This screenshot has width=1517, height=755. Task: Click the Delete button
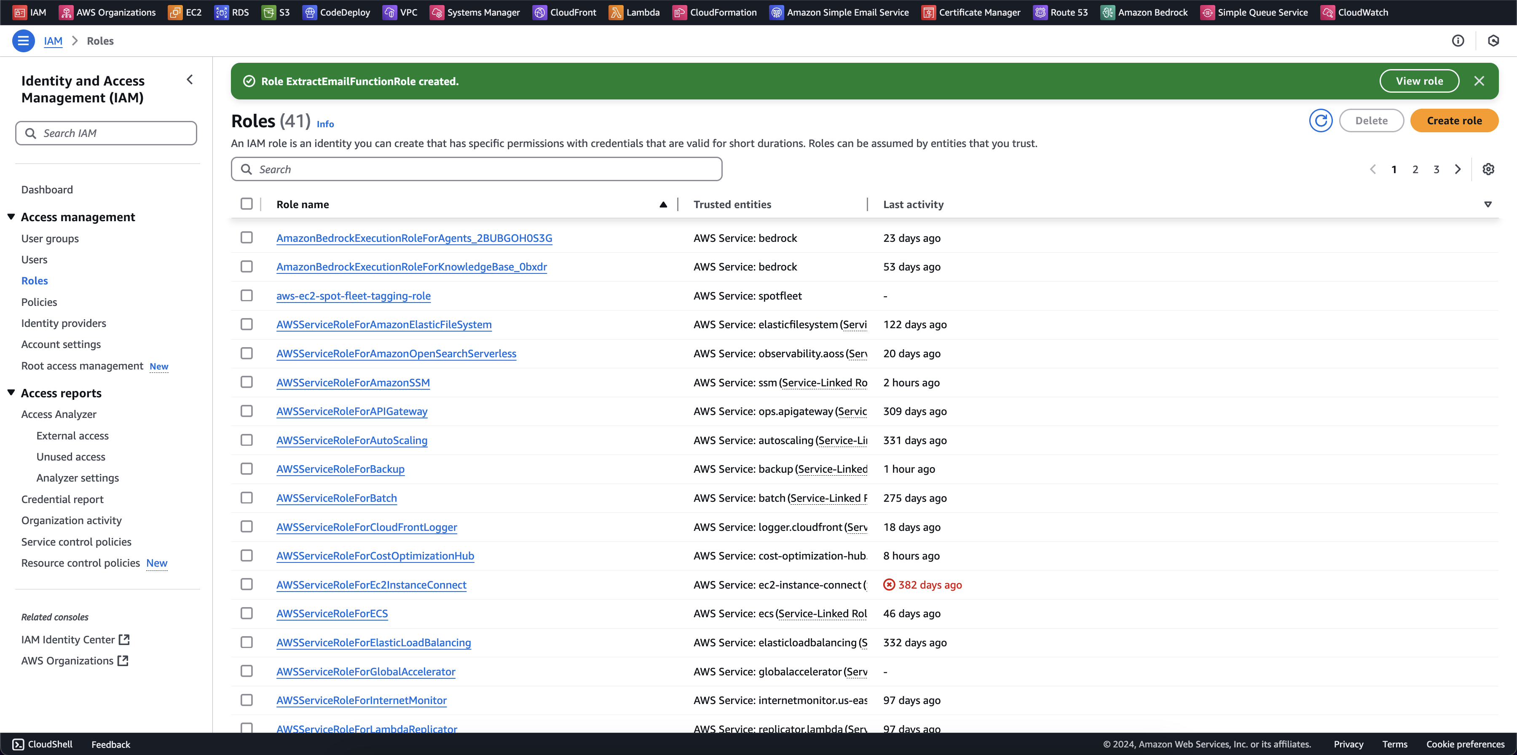pos(1371,121)
